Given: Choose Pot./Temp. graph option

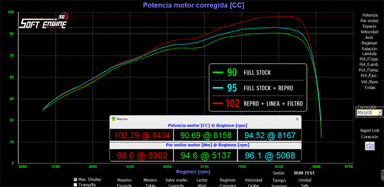Looking at the screenshot, I should tap(369, 70).
